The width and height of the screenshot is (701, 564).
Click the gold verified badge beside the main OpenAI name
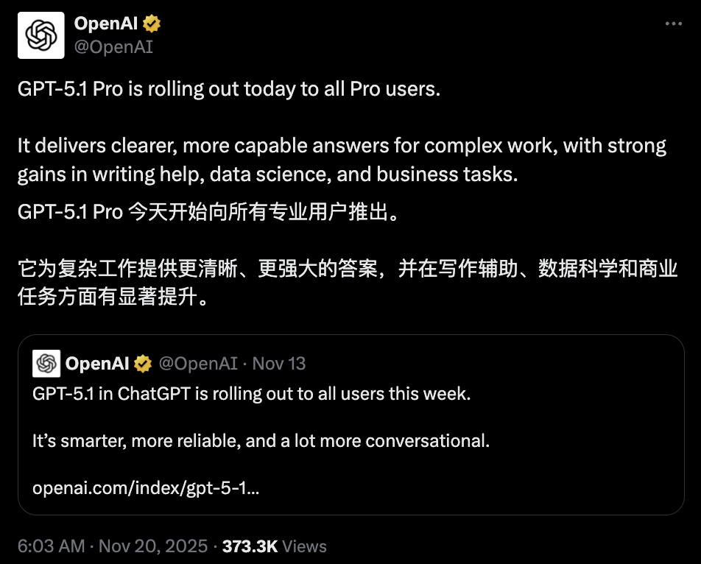[x=152, y=24]
